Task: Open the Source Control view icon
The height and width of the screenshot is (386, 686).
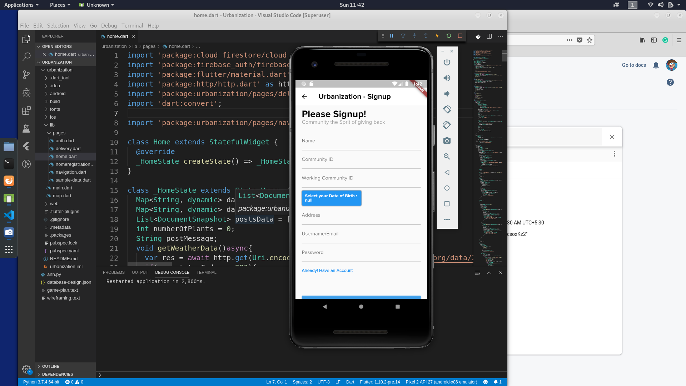Action: 26,74
